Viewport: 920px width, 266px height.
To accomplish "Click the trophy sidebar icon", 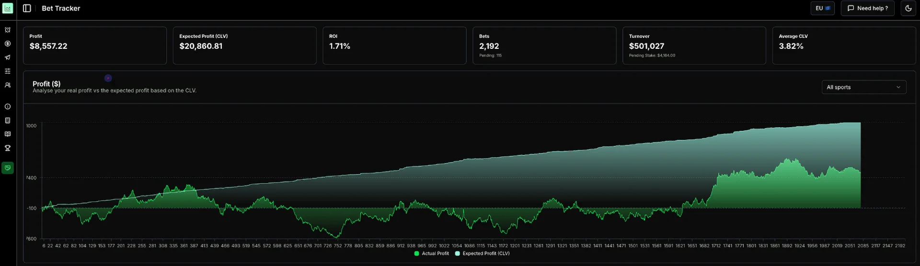I will [8, 148].
